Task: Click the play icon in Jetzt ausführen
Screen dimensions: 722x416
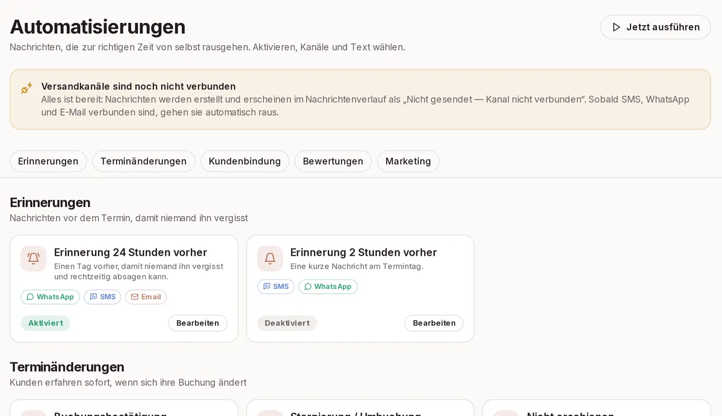Action: tap(616, 27)
